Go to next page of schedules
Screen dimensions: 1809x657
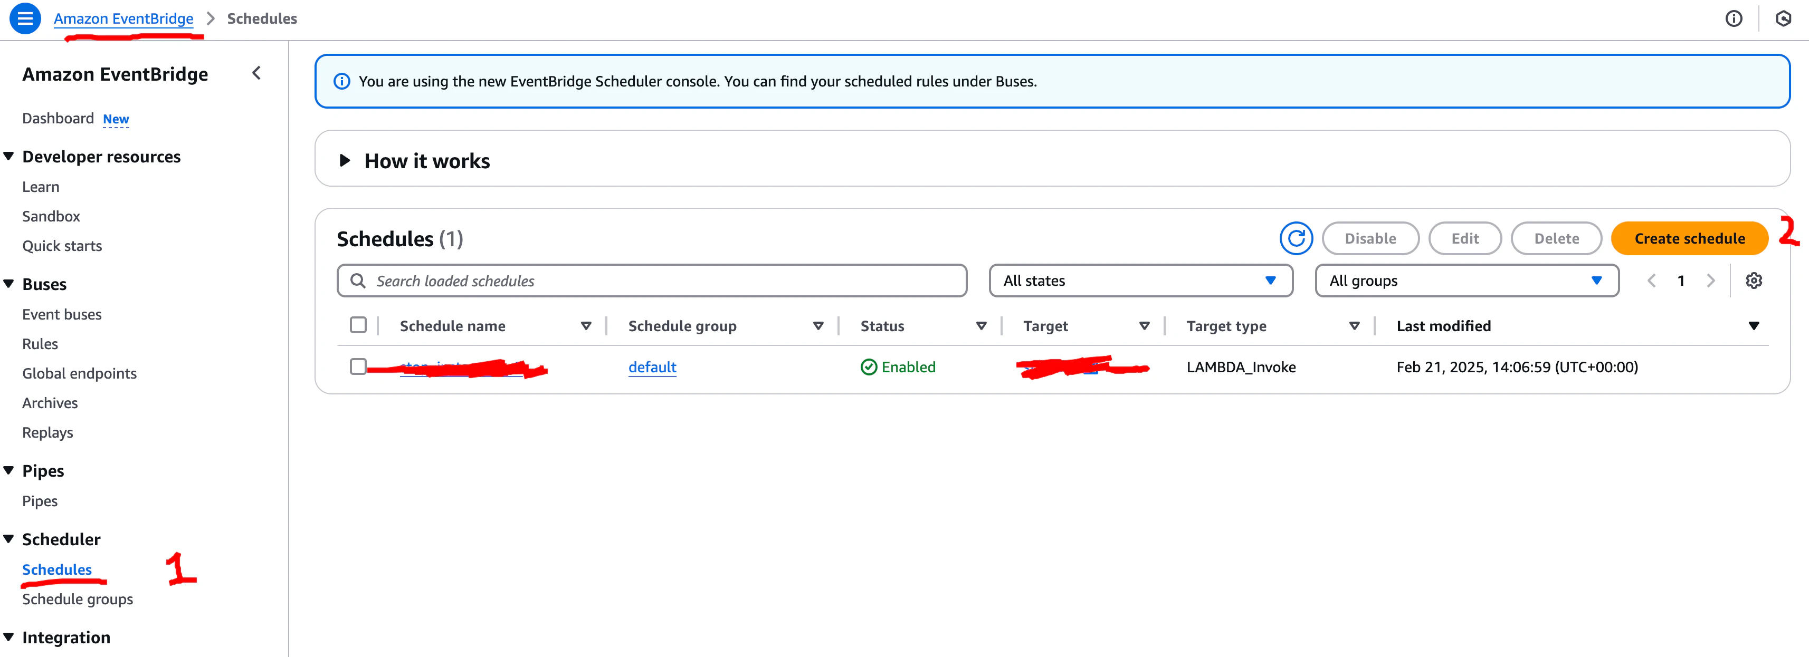click(x=1711, y=281)
